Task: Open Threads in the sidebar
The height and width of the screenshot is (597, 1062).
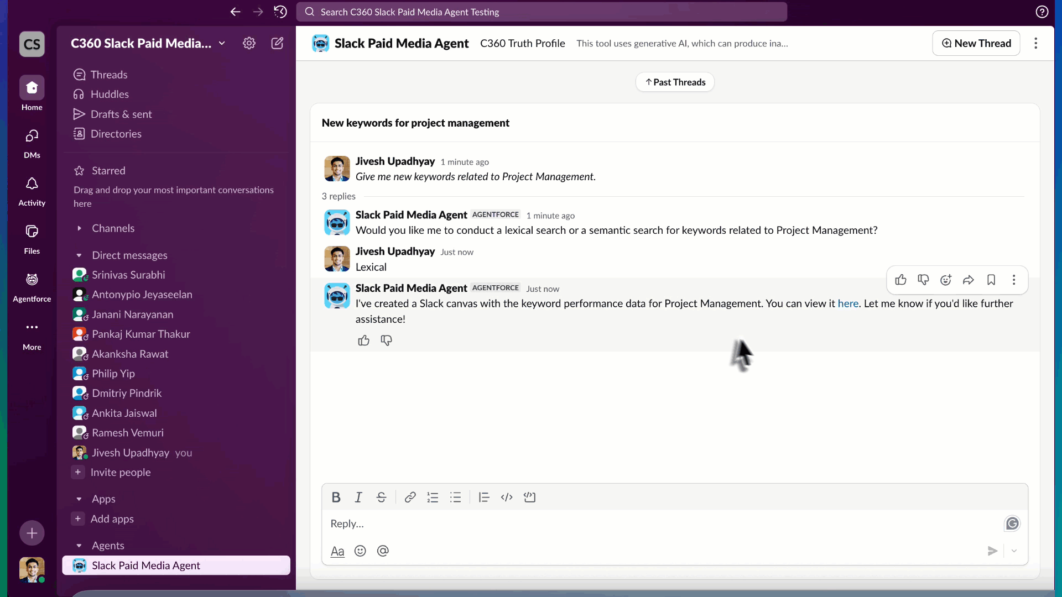Action: pos(109,75)
